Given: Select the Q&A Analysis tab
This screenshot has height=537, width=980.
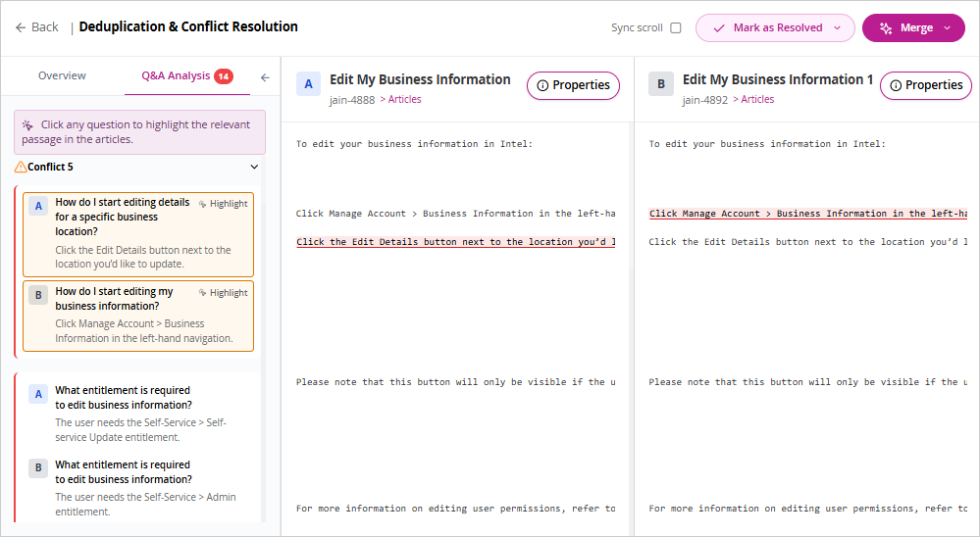Looking at the screenshot, I should coord(186,76).
